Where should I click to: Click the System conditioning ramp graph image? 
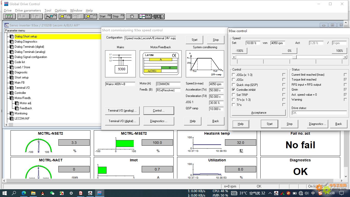(x=205, y=64)
